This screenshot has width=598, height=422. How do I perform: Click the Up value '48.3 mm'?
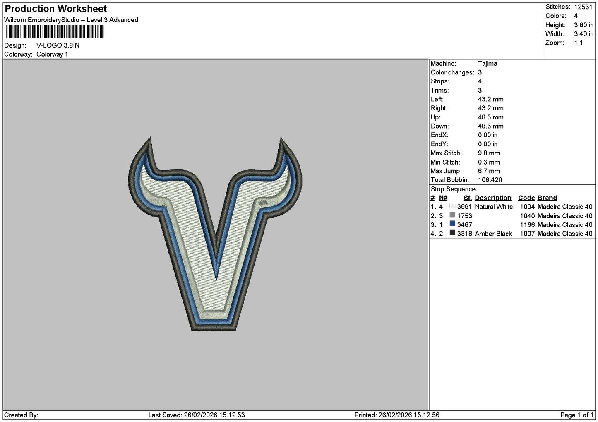coord(491,117)
